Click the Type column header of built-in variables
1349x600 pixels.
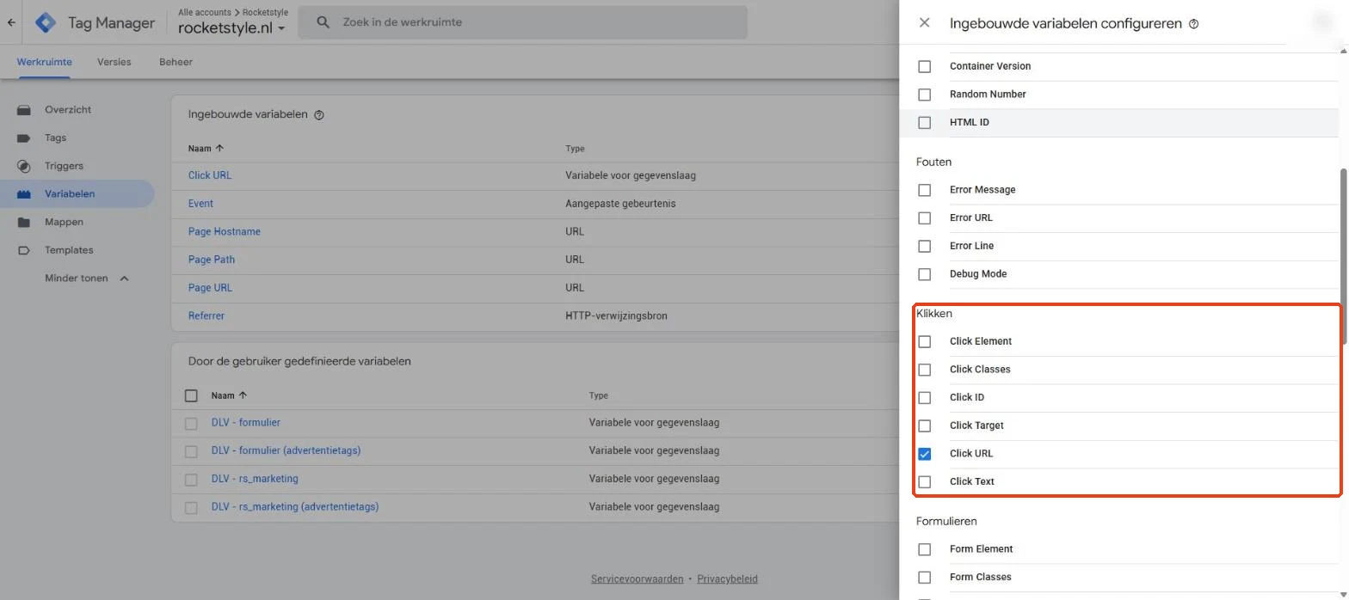[575, 149]
